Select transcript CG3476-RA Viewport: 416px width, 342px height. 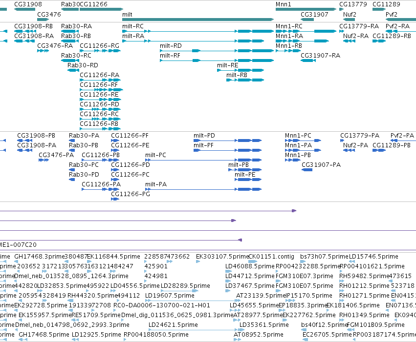pos(43,51)
